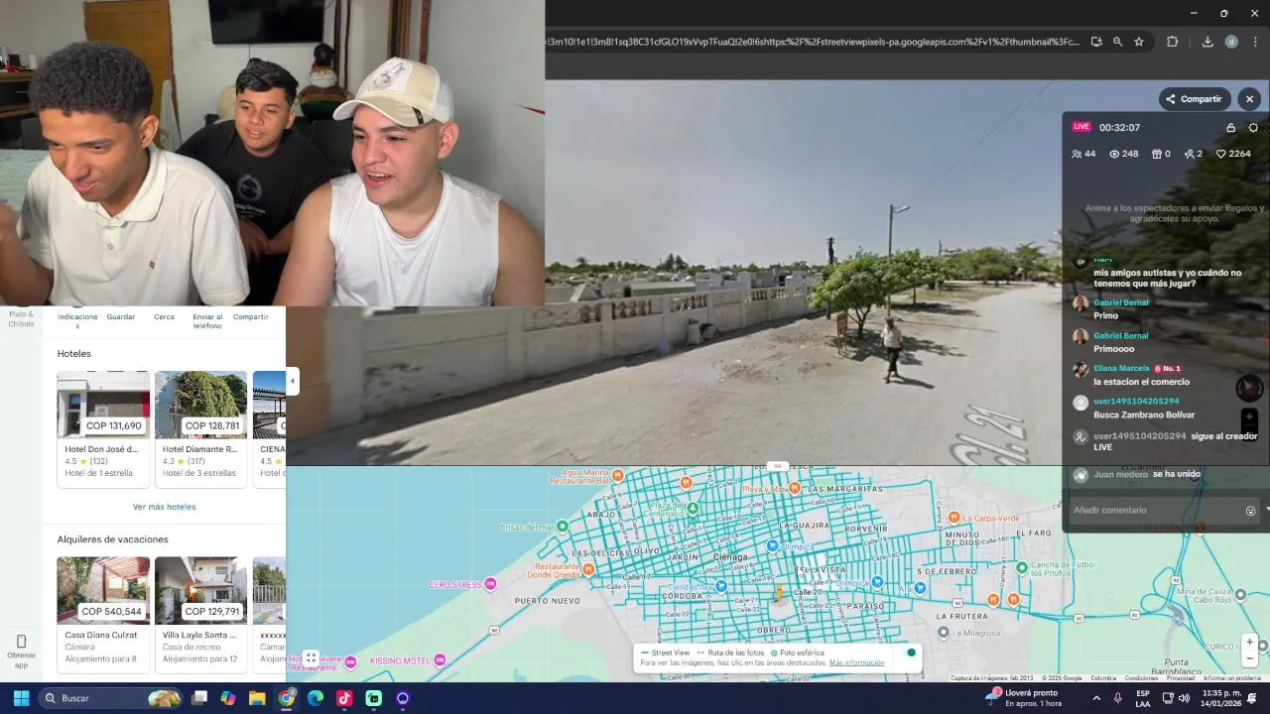Open the Windows Start menu
This screenshot has height=714, width=1270.
point(21,698)
